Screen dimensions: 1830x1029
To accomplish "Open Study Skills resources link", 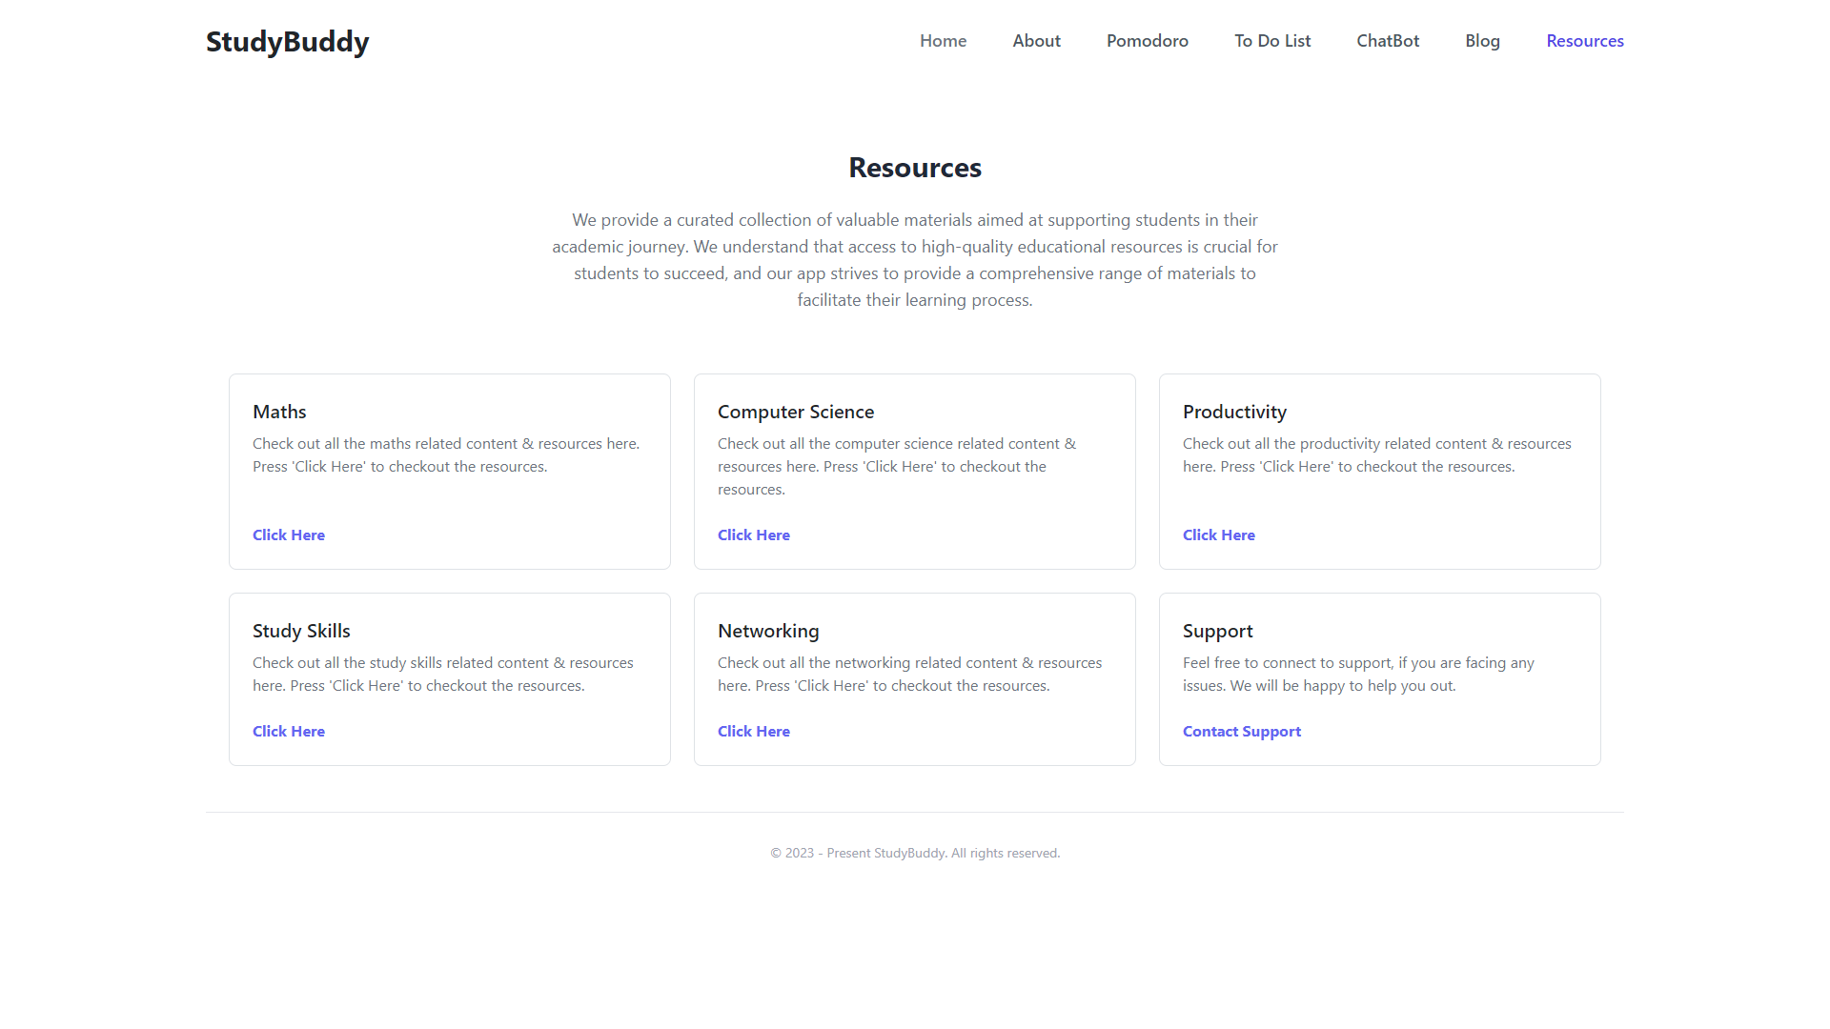I will coord(288,732).
